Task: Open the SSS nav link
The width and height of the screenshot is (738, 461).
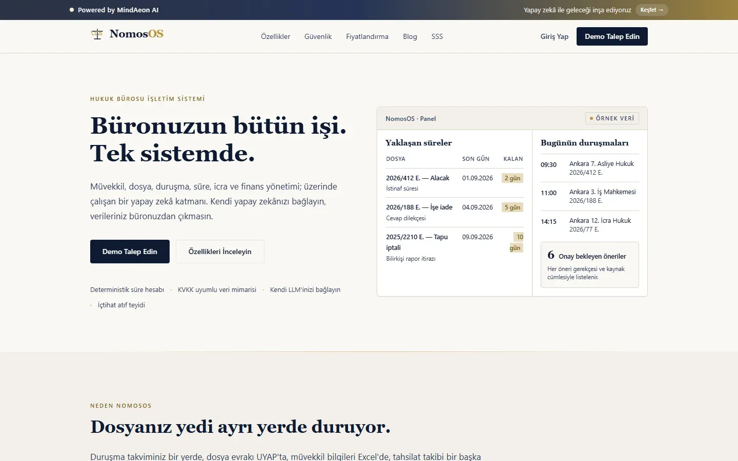Action: click(x=437, y=36)
